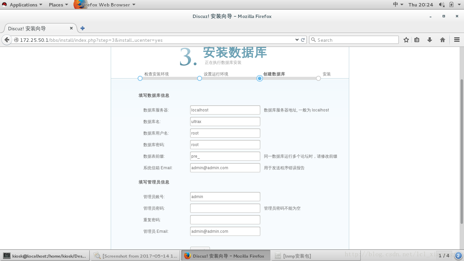Click the 数据库密码 field
Screen dimensions: 464x261
point(225,144)
